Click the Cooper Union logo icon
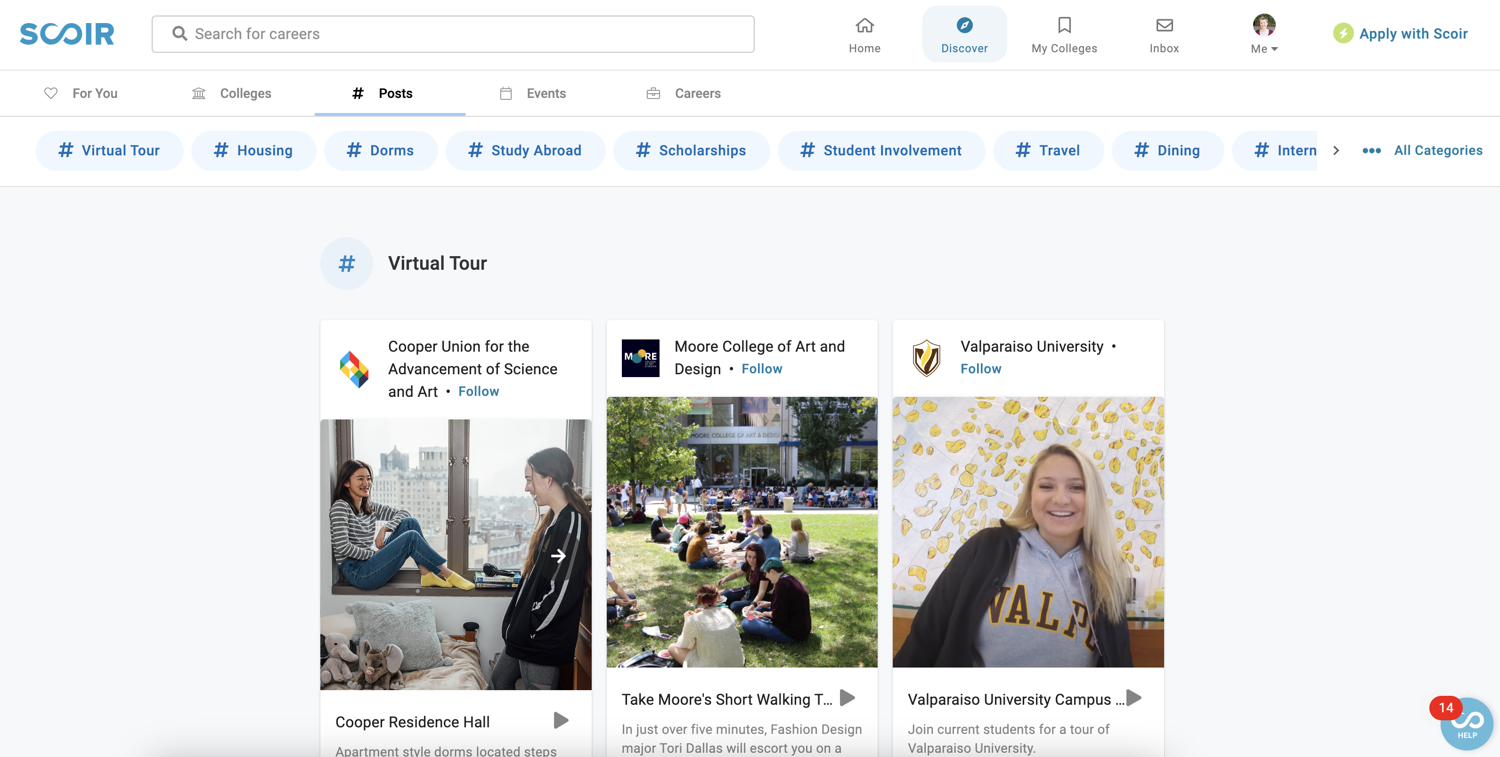Screen dimensions: 1500x757 354,369
